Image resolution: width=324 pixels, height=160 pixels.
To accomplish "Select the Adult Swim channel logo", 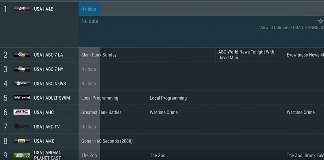I will [x=22, y=98].
